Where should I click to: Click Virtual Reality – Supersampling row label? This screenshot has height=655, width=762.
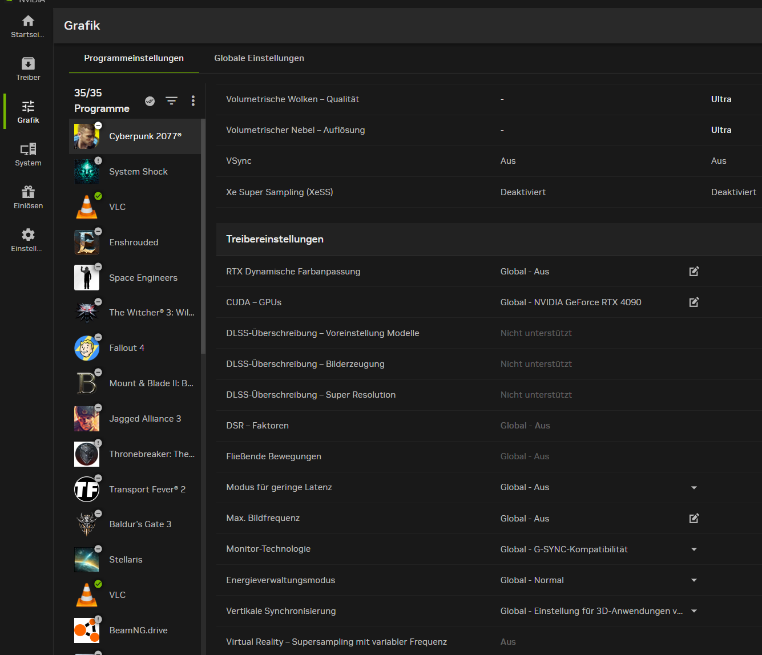point(336,642)
